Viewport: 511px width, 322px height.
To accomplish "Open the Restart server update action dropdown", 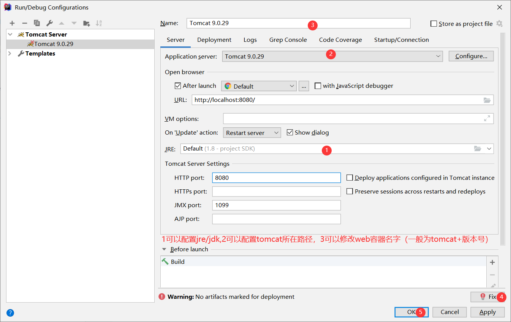I will tap(252, 133).
